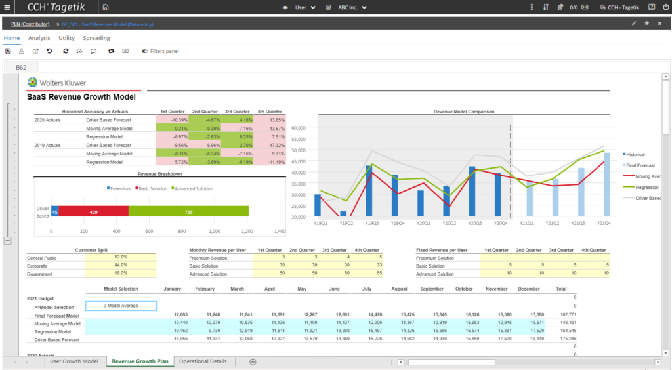The image size is (672, 370).
Task: Collapse the row group with minus button
Action: pyautogui.click(x=8, y=241)
